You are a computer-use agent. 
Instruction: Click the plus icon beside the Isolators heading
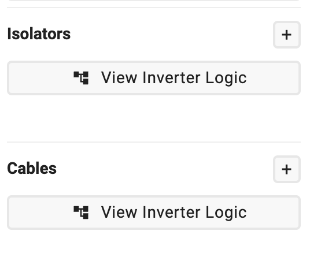287,35
